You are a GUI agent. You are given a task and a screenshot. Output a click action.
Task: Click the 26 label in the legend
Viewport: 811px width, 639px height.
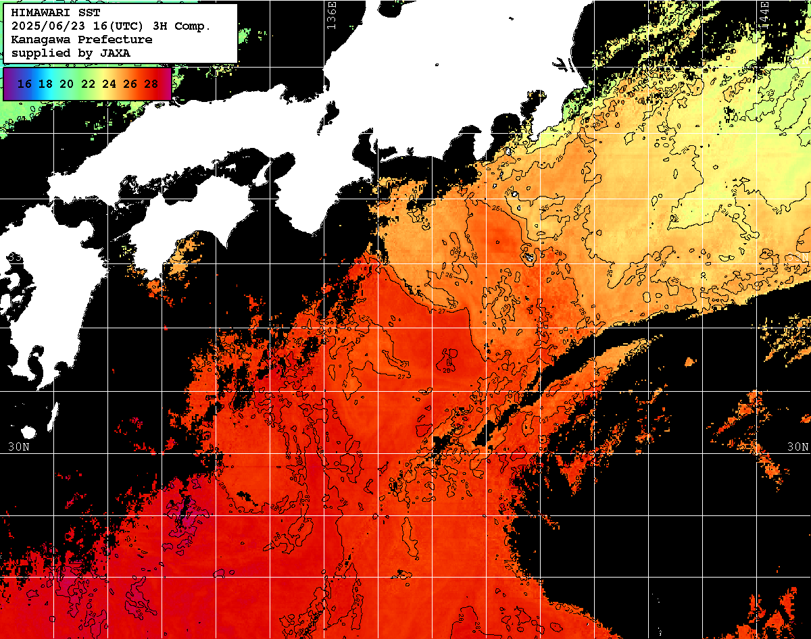tap(130, 84)
